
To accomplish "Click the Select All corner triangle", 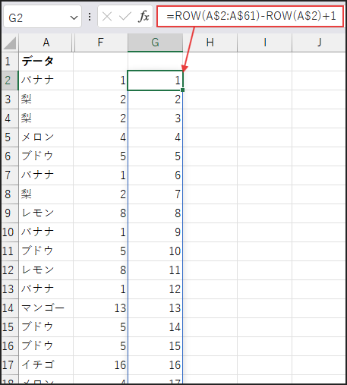I will pyautogui.click(x=10, y=43).
